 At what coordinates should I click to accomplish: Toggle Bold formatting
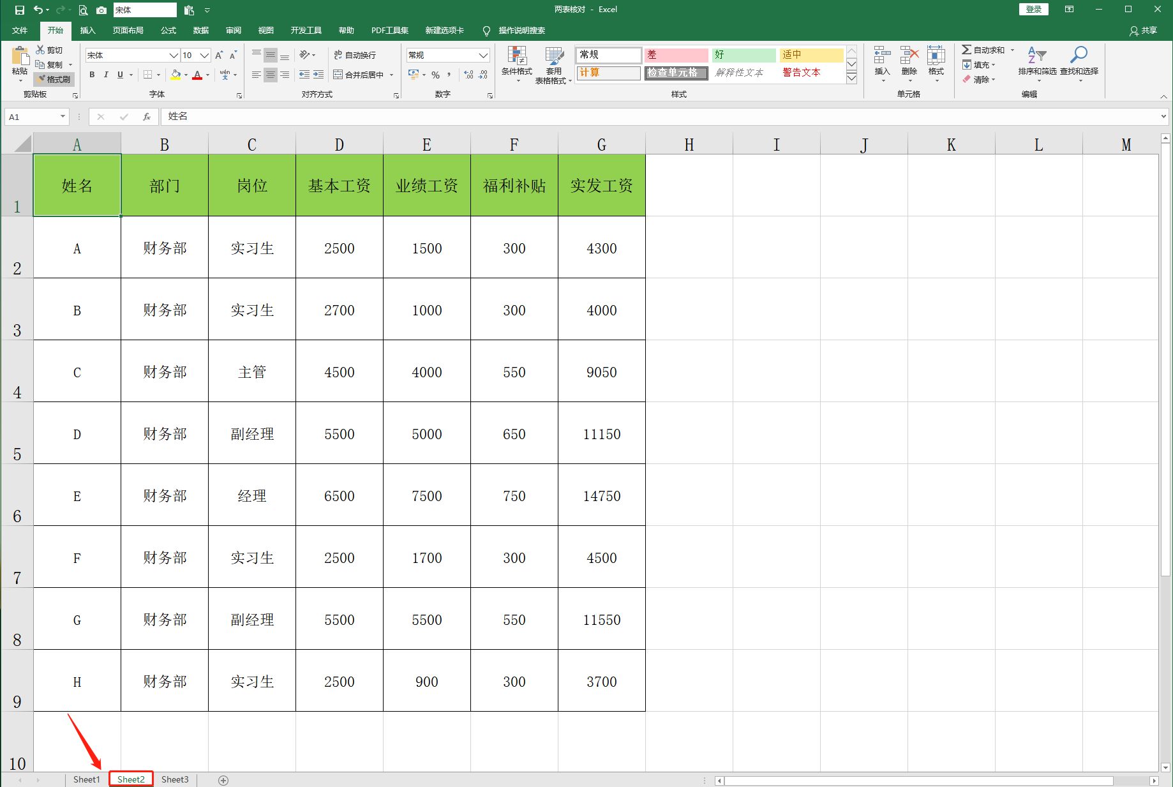pos(93,75)
